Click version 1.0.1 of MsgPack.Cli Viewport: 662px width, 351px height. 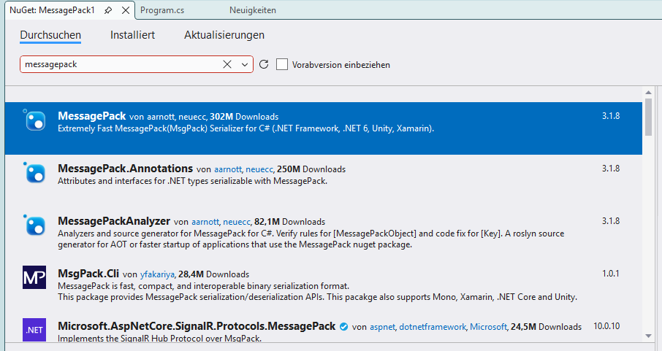pos(611,274)
